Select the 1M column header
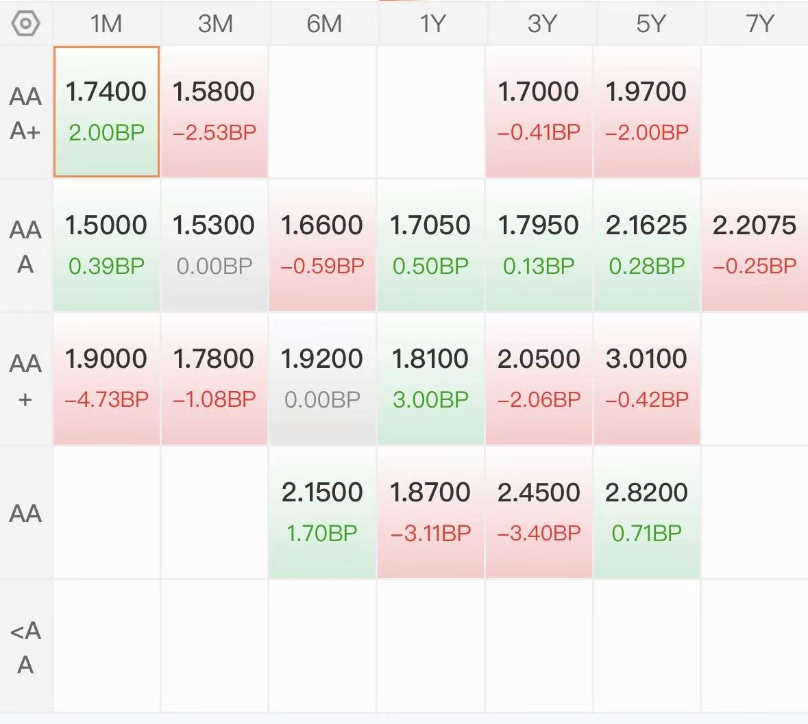 click(x=106, y=24)
